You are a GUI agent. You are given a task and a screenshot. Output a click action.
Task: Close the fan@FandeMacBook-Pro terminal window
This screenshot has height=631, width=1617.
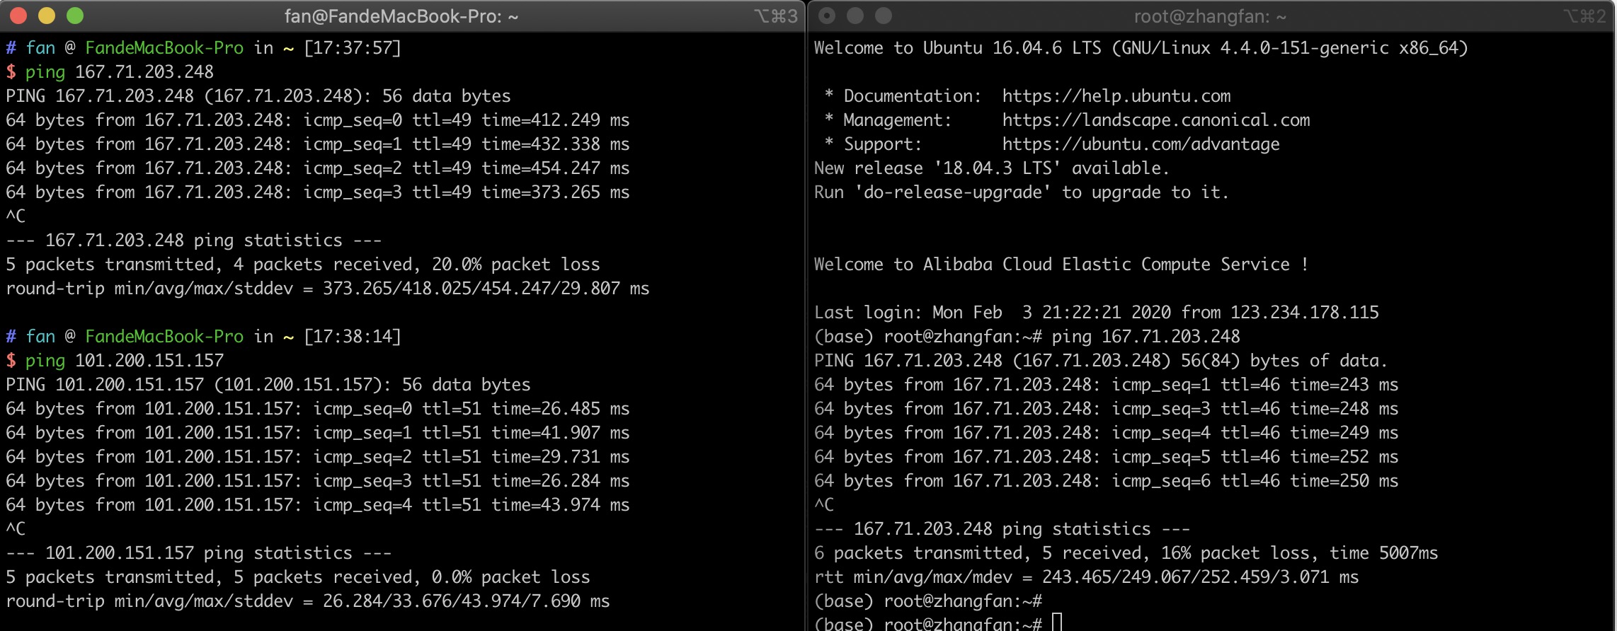[18, 16]
